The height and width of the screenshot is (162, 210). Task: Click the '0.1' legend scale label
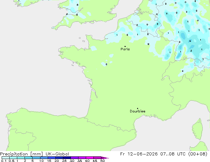4,161
